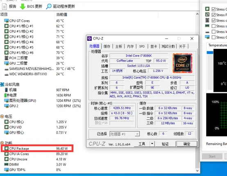
Task: Select the CPU #1/核心 #3 chip icon
Action: 7,37
